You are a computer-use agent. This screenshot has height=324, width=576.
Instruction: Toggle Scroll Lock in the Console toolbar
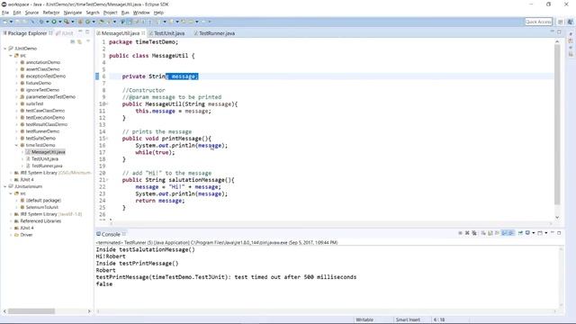(x=490, y=233)
